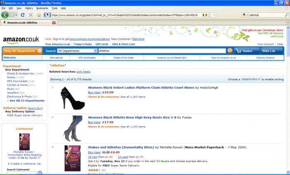Open the Edit menu
The image size is (290, 175).
tap(11, 8)
